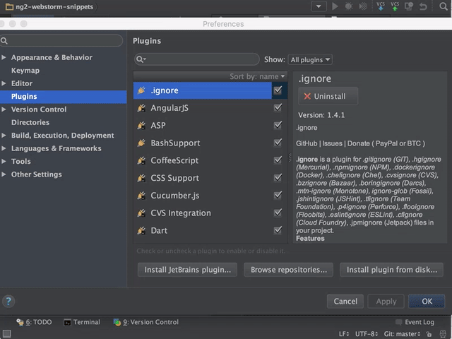Click the AngularJS plugin icon

point(141,108)
